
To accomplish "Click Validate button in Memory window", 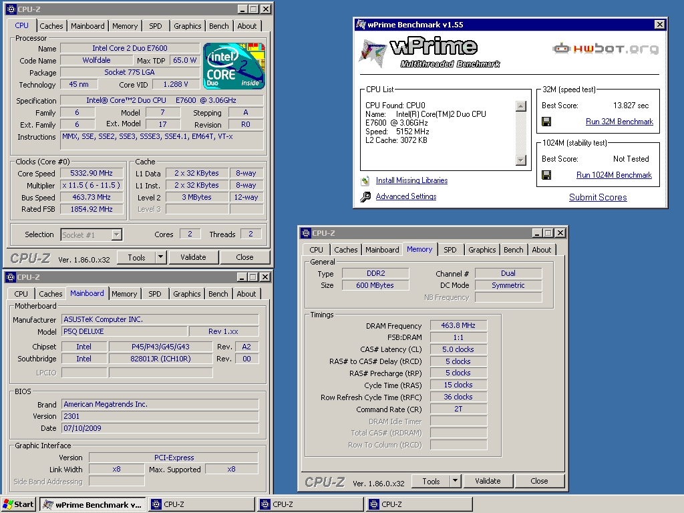I will tap(488, 481).
